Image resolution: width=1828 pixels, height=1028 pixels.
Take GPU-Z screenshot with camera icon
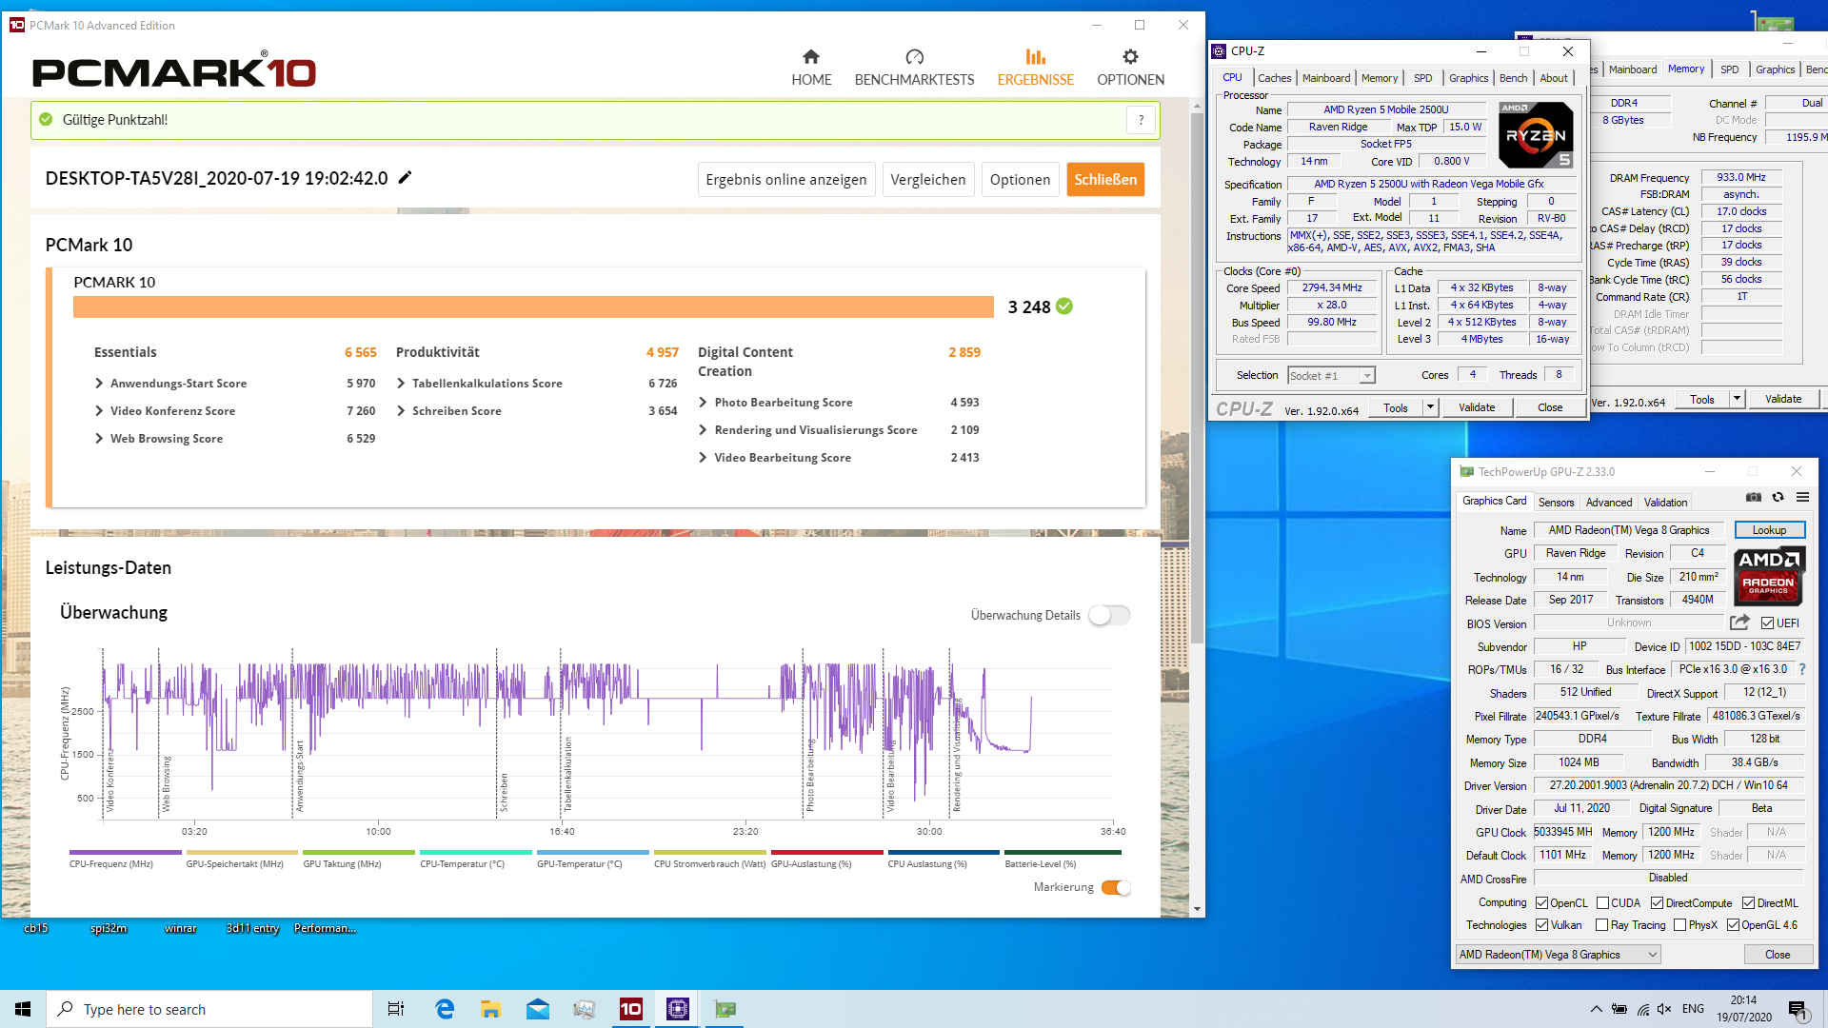click(x=1753, y=497)
